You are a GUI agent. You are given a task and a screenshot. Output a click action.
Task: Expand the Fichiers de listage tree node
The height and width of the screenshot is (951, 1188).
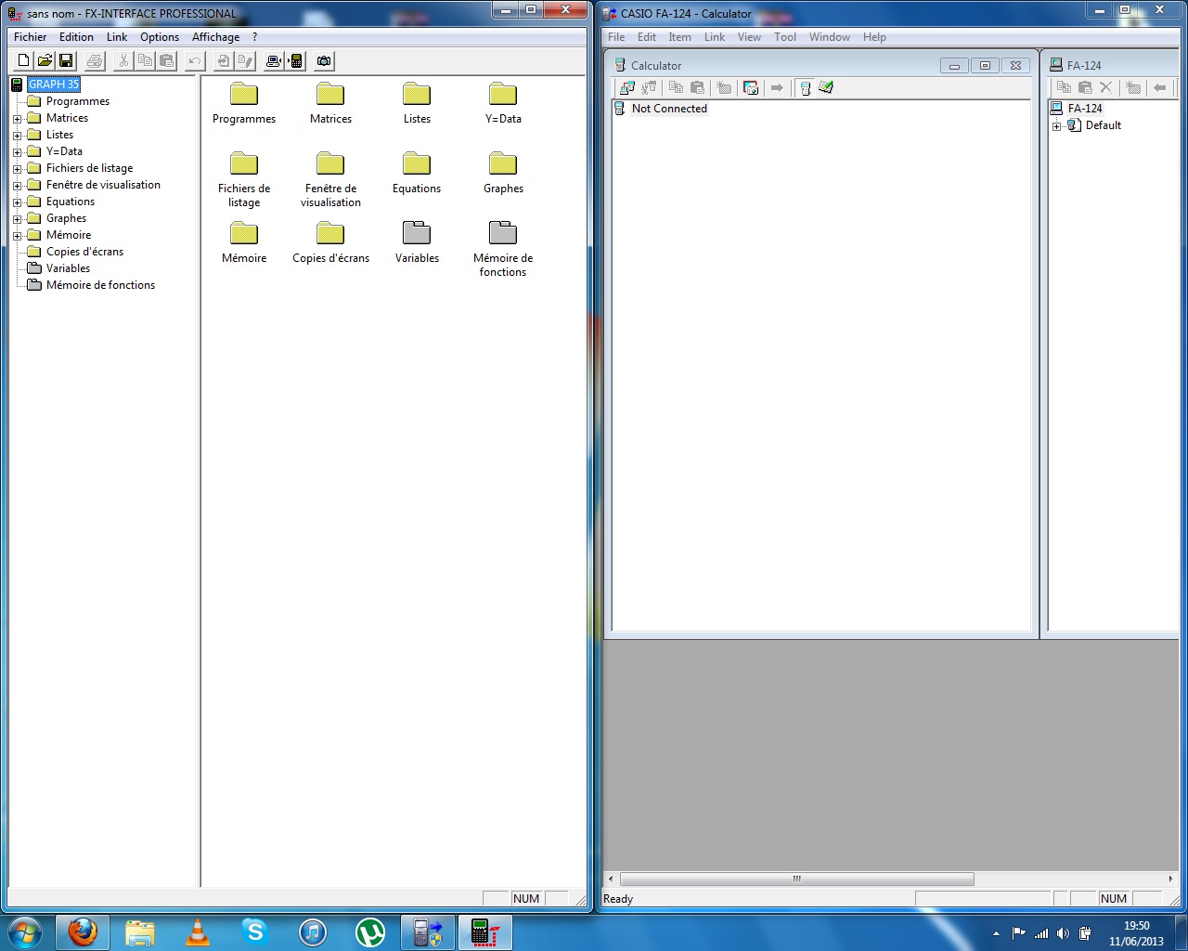pos(17,169)
